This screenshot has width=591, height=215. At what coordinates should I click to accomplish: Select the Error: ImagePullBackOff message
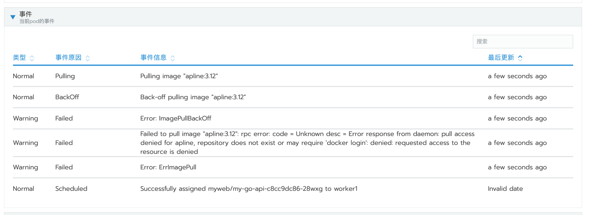click(x=176, y=118)
